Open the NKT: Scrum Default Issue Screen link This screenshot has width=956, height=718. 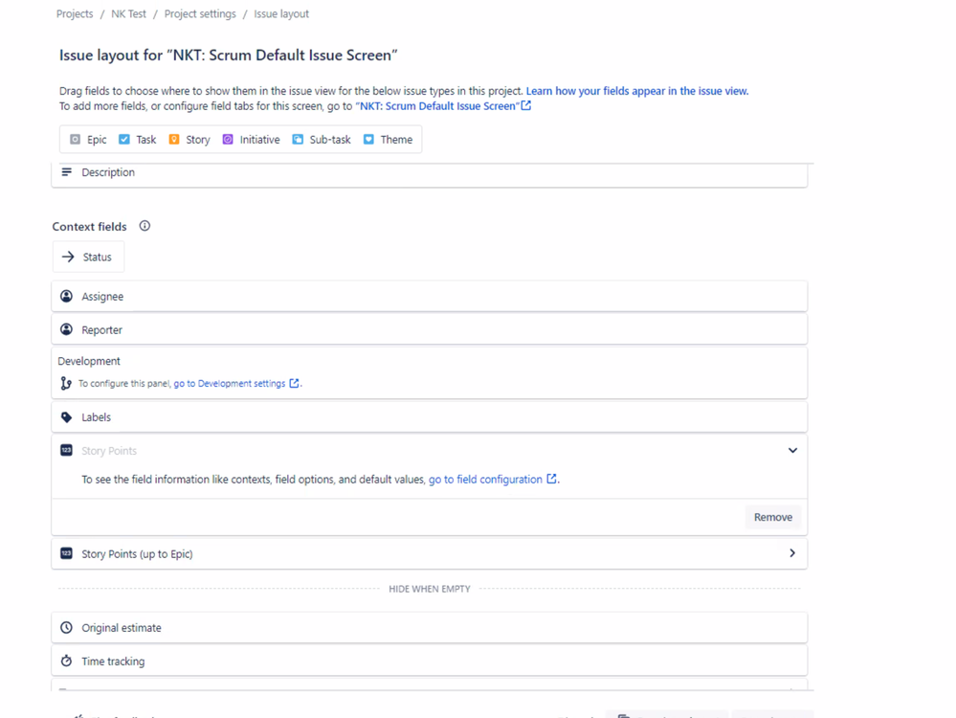click(437, 106)
